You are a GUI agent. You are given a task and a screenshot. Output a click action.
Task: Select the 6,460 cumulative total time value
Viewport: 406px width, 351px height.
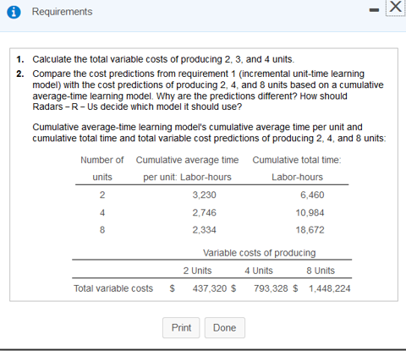312,195
